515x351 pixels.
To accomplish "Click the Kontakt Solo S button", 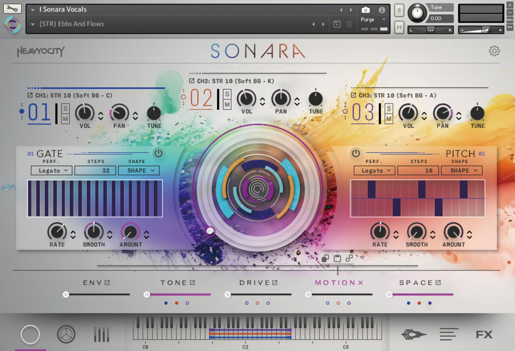I will tap(399, 10).
